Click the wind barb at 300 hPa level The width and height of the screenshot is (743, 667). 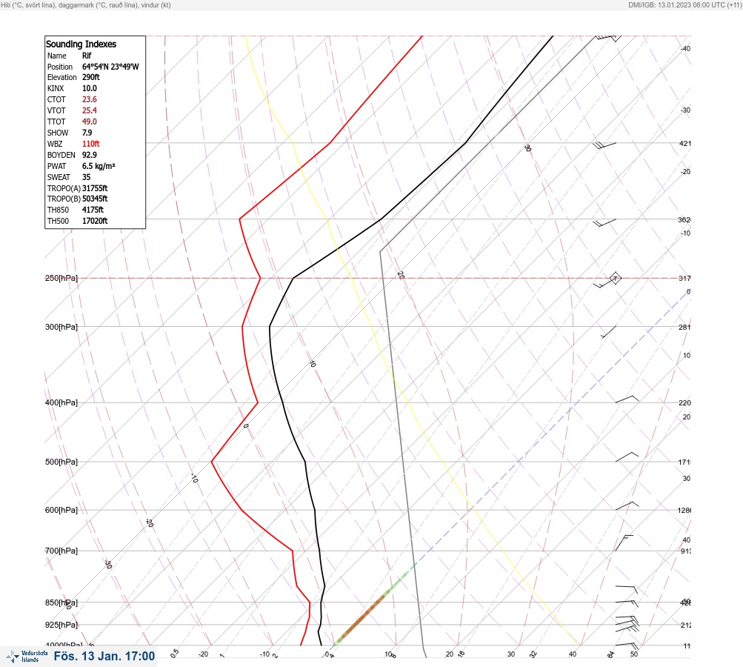pos(609,332)
